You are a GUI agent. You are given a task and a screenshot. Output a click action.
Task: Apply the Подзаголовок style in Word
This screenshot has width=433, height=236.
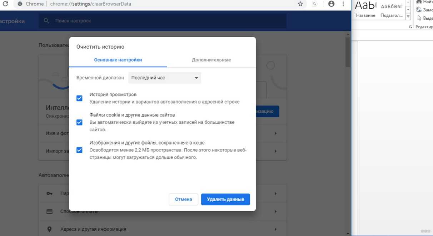coord(392,10)
